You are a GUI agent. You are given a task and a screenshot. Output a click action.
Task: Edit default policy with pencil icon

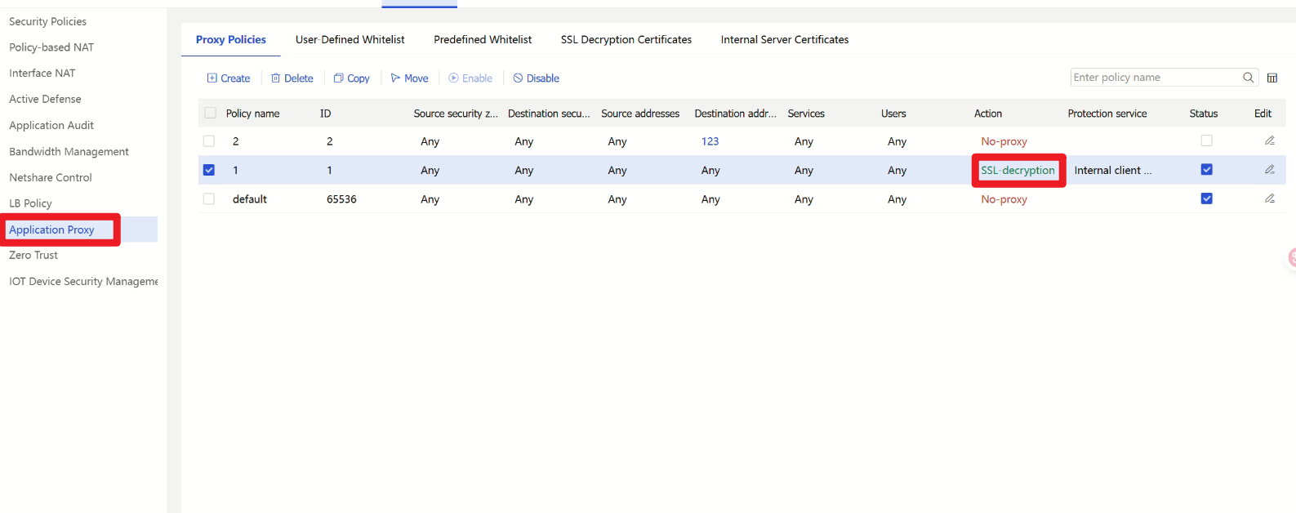tap(1270, 199)
